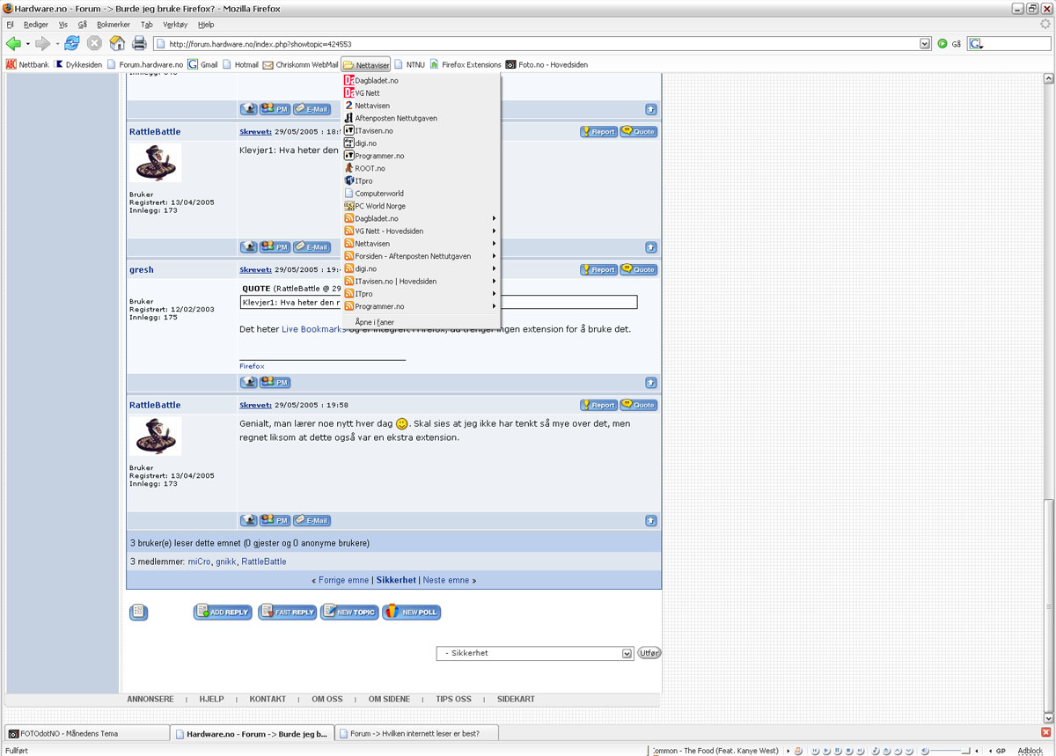Adjust the music player volume slider
This screenshot has height=756, width=1056.
(950, 751)
